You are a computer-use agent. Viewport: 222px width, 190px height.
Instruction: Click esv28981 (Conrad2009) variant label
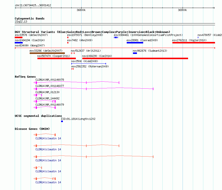142,40
